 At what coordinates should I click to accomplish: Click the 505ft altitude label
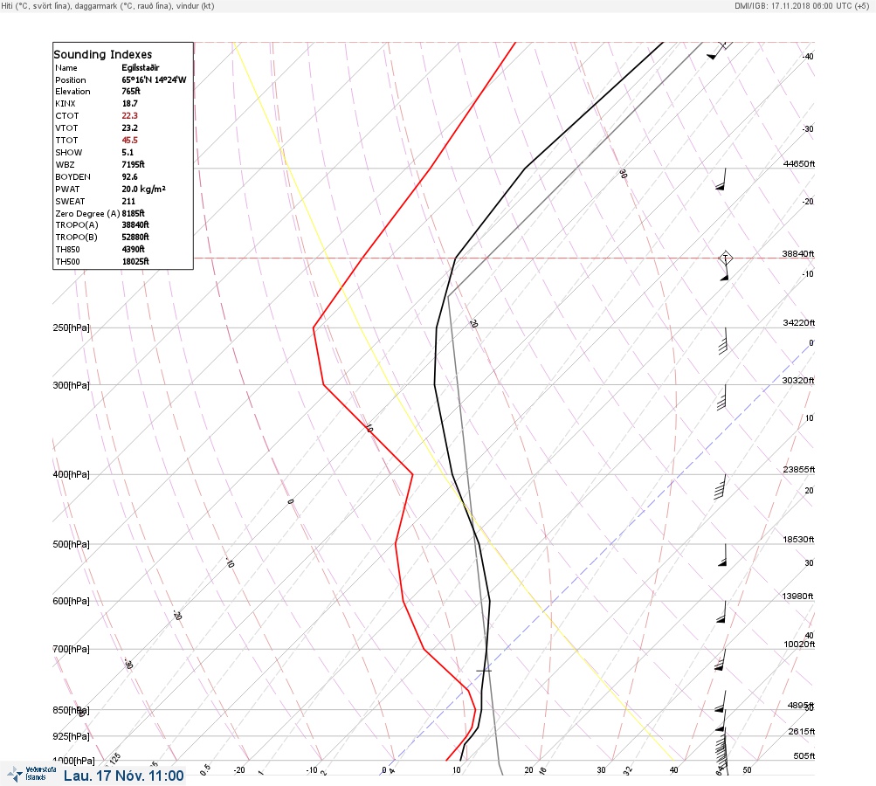click(804, 756)
